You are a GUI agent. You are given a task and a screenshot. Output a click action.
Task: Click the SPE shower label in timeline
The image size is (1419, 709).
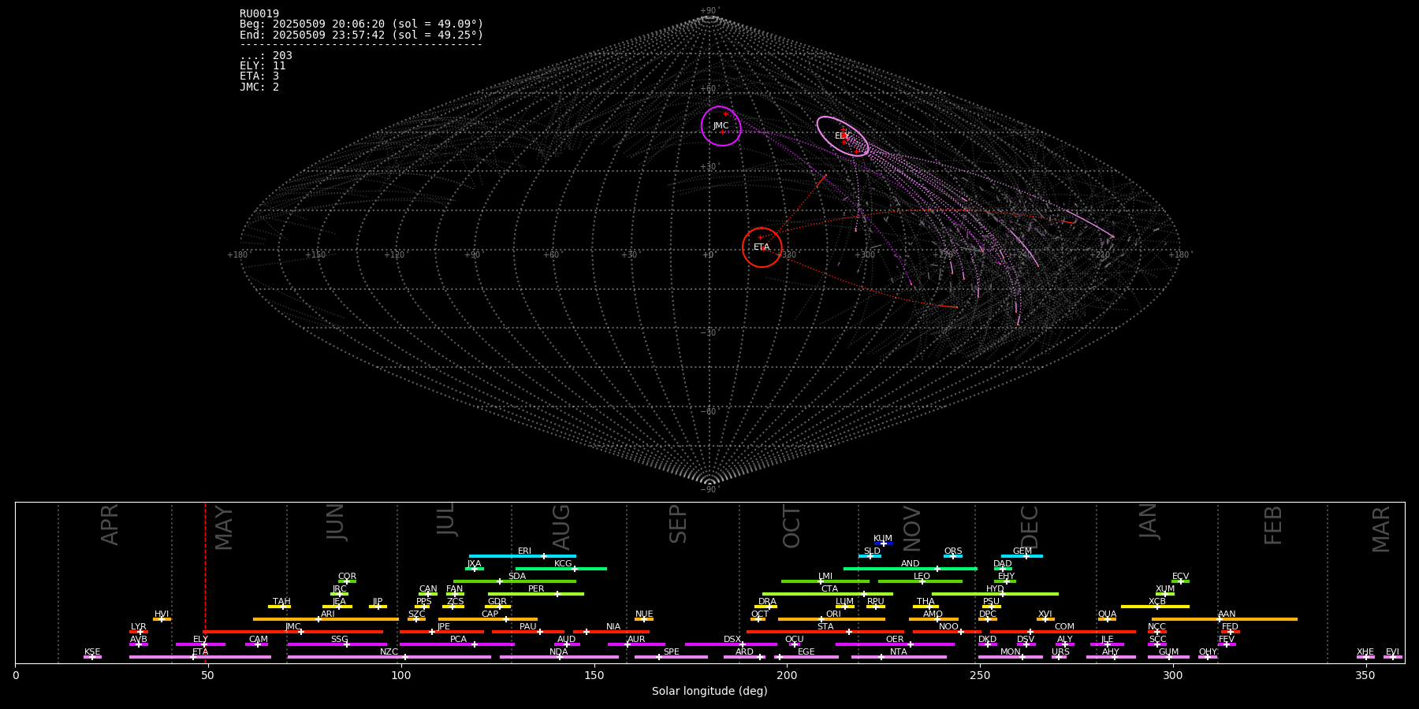[x=672, y=652]
